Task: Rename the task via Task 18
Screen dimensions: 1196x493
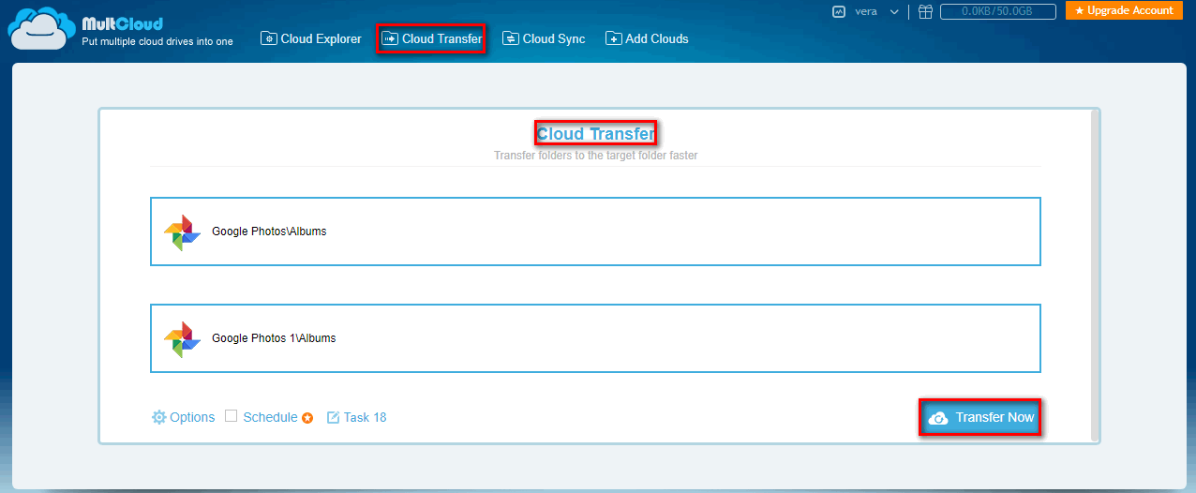Action: 357,417
